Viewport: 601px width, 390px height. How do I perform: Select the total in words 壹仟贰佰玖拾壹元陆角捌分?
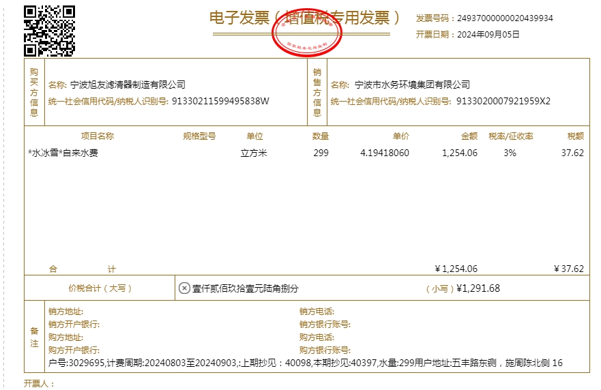point(246,288)
